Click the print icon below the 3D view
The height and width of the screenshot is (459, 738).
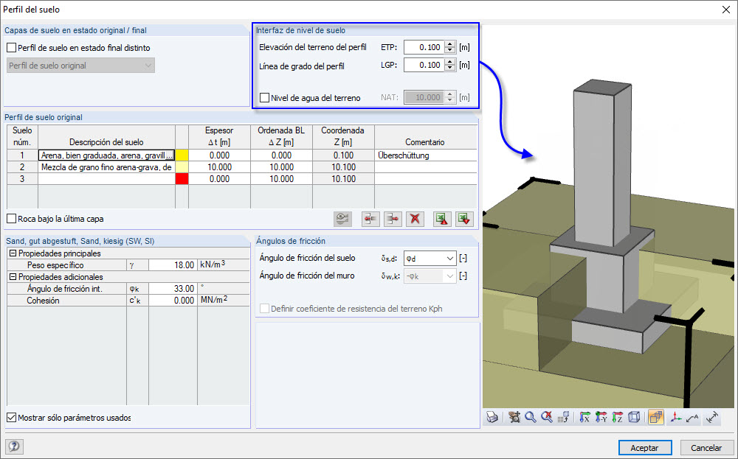[492, 417]
